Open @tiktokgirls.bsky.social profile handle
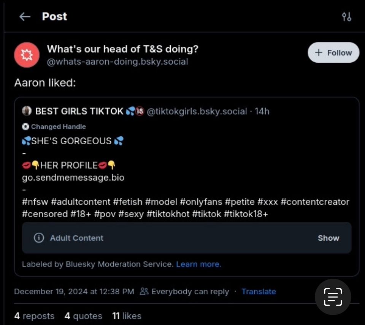The width and height of the screenshot is (365, 325). pyautogui.click(x=197, y=111)
